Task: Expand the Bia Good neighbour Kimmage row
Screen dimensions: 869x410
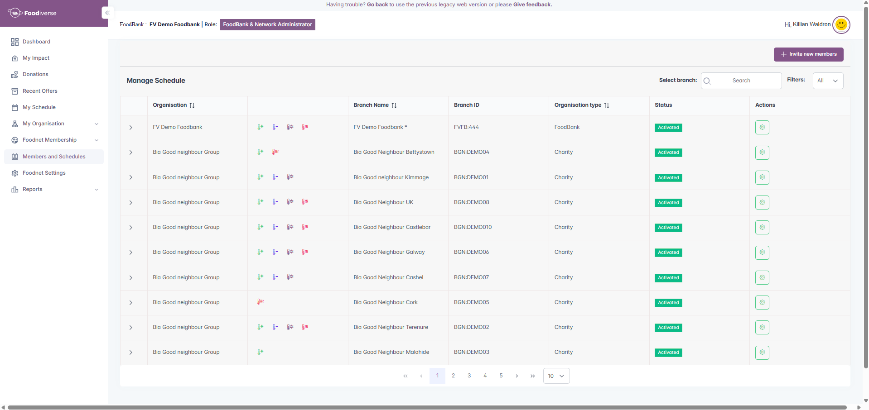Action: coord(131,177)
